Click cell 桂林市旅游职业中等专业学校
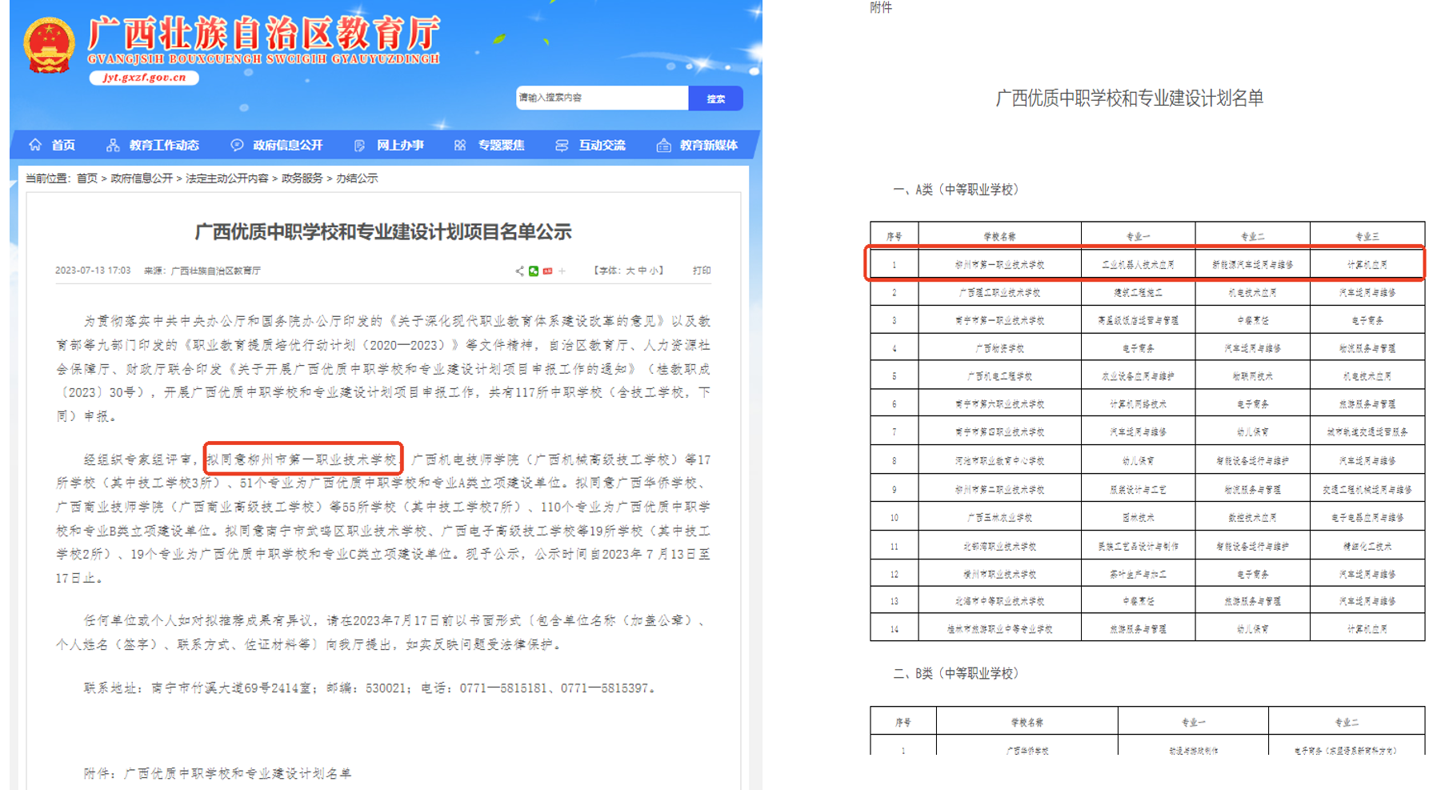Image resolution: width=1449 pixels, height=790 pixels. pos(999,629)
